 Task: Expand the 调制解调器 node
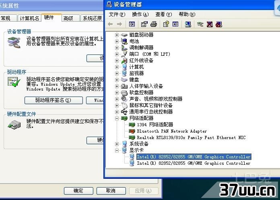point(117,48)
